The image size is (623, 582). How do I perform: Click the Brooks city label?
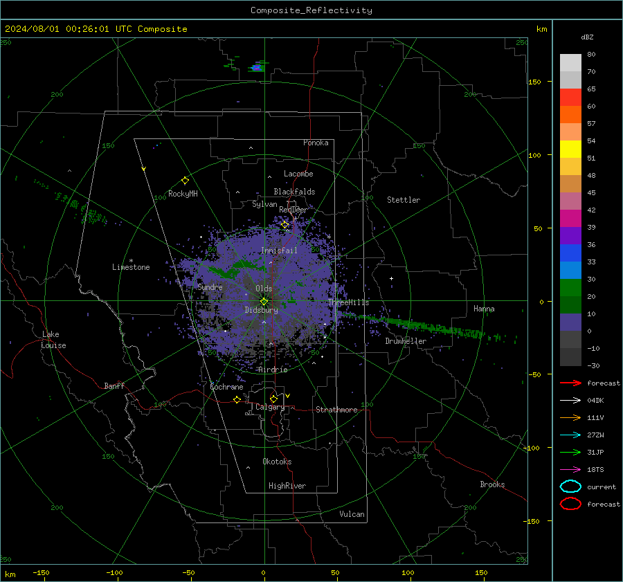[x=492, y=484]
